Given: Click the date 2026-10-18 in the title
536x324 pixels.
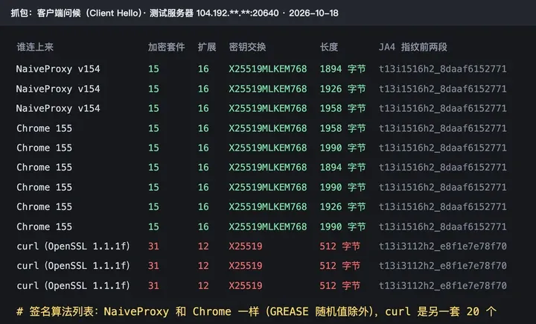Looking at the screenshot, I should (313, 13).
